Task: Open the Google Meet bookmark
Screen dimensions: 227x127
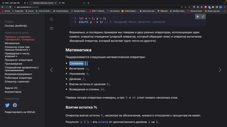Action: coord(18,11)
